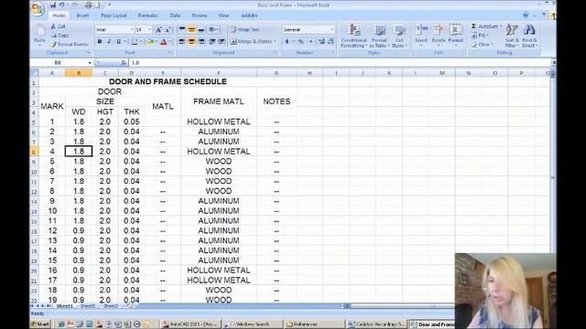Screen dimensions: 586x329
Task: Select column F header
Action: [219, 73]
